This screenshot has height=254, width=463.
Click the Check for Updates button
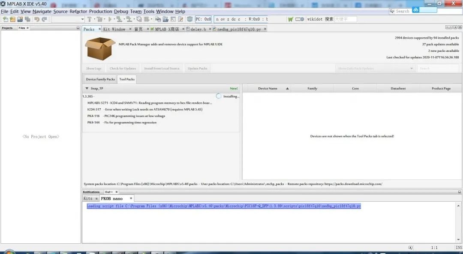(x=123, y=69)
